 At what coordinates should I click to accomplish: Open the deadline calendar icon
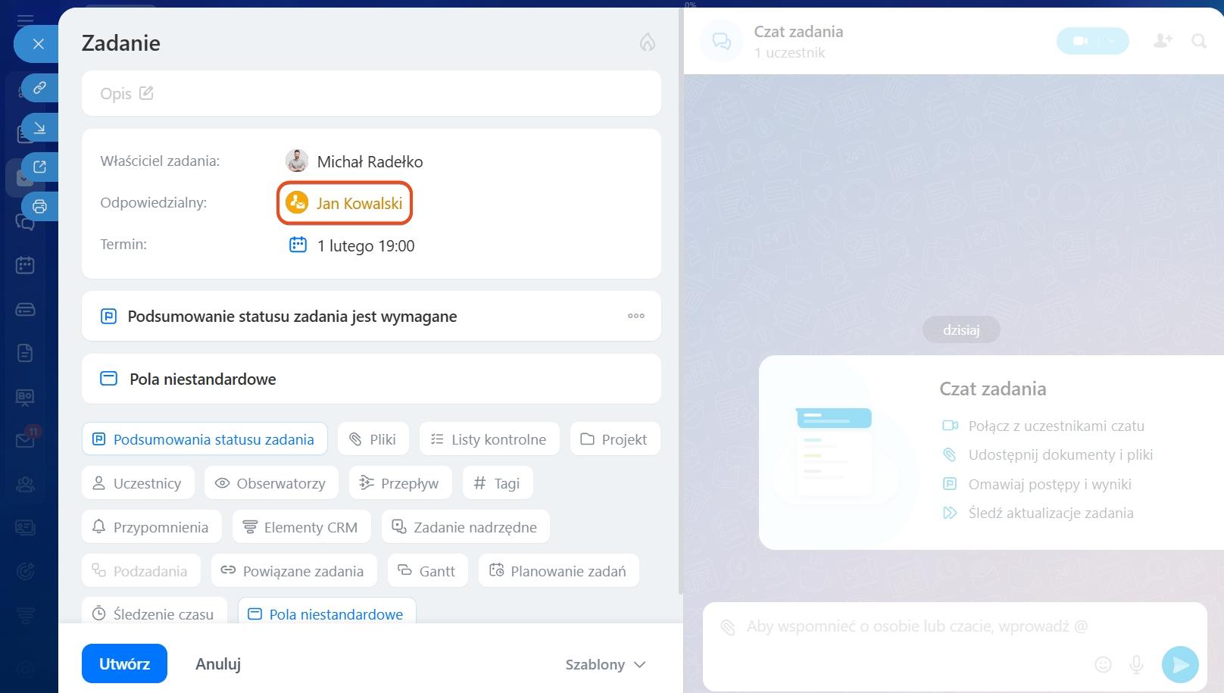tap(298, 245)
